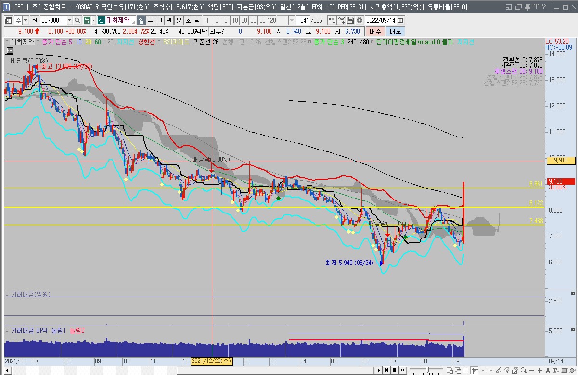The width and height of the screenshot is (578, 375).
Task: Switch to 분 minute chart
Action: (x=179, y=20)
